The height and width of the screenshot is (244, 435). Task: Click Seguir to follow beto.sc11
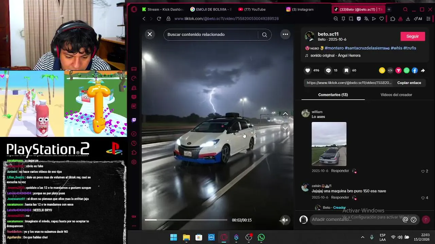point(413,36)
